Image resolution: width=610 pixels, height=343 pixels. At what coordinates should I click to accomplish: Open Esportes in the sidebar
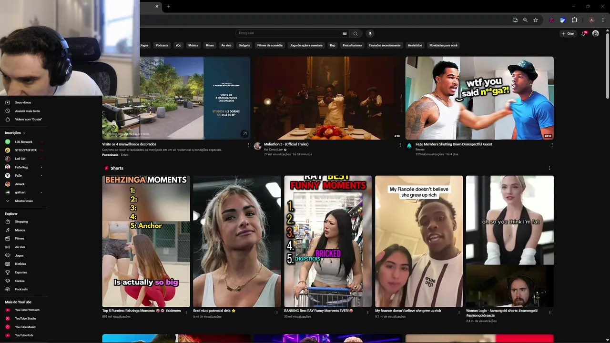21,272
